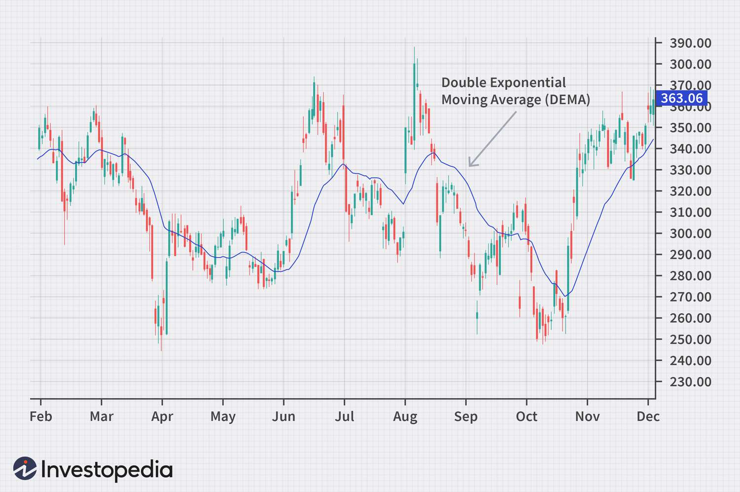Select the 330.00 price level label
The height and width of the screenshot is (492, 740).
click(x=690, y=170)
